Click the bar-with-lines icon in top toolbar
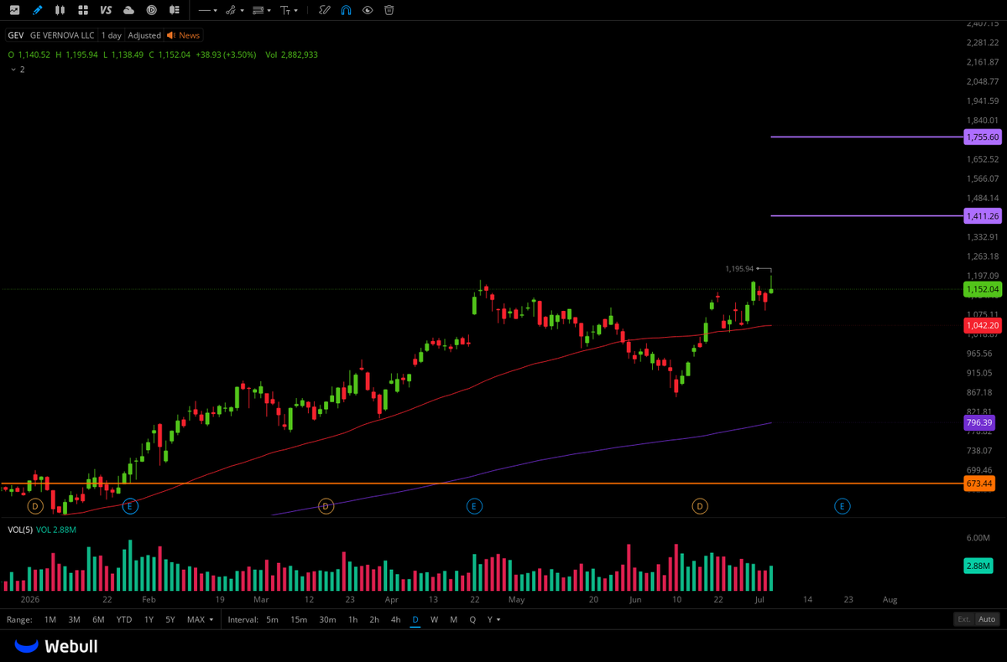This screenshot has width=1007, height=662. click(174, 10)
